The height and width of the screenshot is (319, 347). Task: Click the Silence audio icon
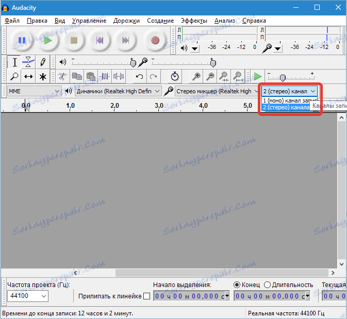pos(119,77)
